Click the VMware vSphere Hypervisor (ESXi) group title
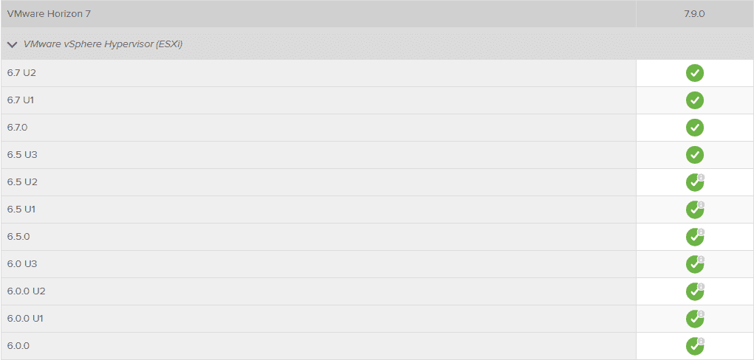The width and height of the screenshot is (754, 360). pyautogui.click(x=103, y=44)
